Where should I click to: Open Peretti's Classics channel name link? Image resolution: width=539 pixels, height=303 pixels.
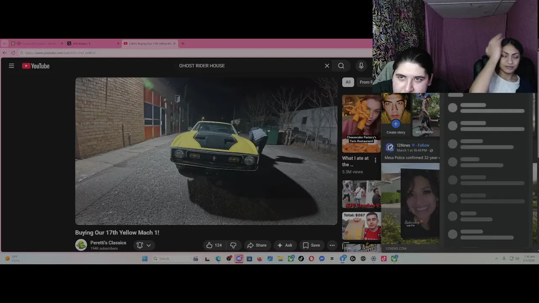[x=108, y=242]
